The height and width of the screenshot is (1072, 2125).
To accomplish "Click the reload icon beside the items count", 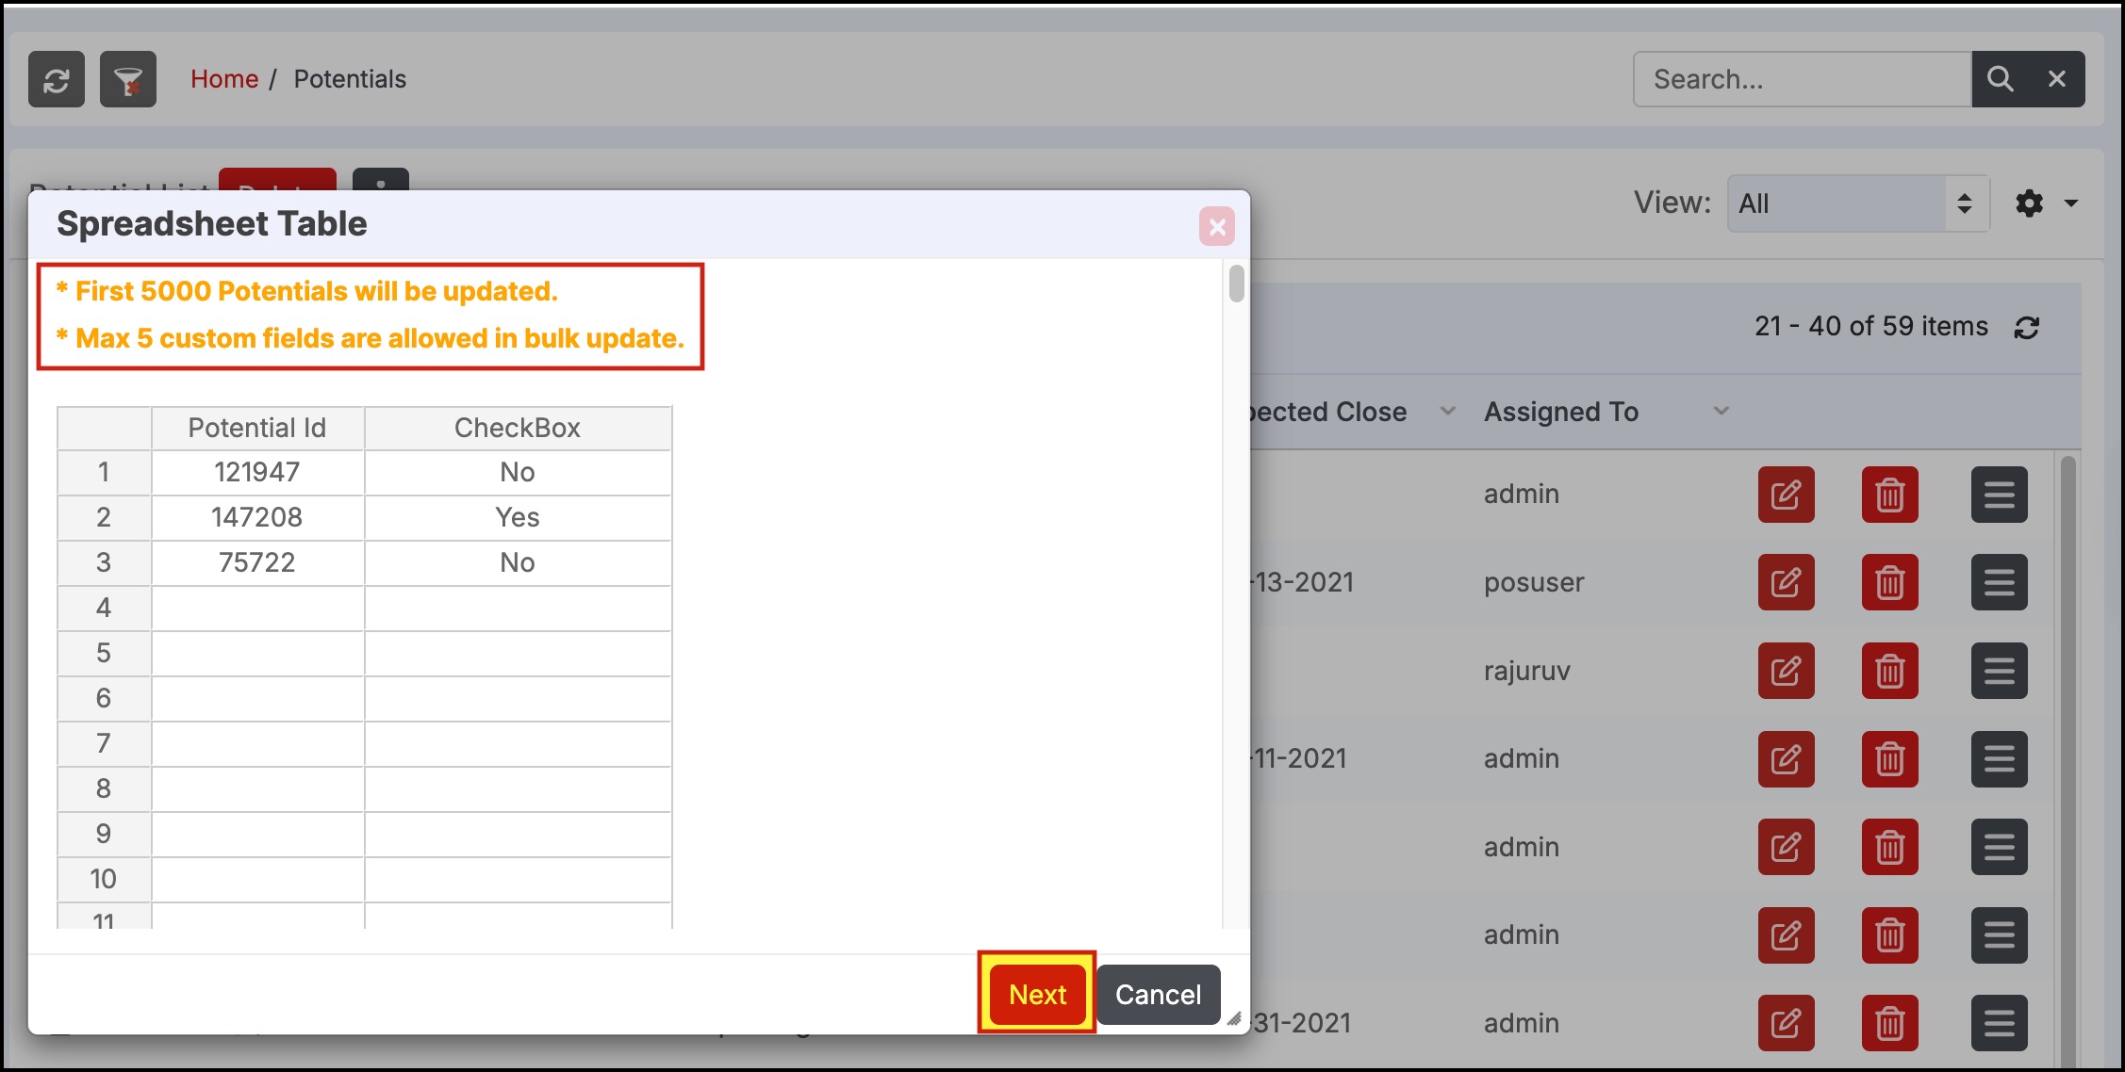I will pyautogui.click(x=2026, y=328).
